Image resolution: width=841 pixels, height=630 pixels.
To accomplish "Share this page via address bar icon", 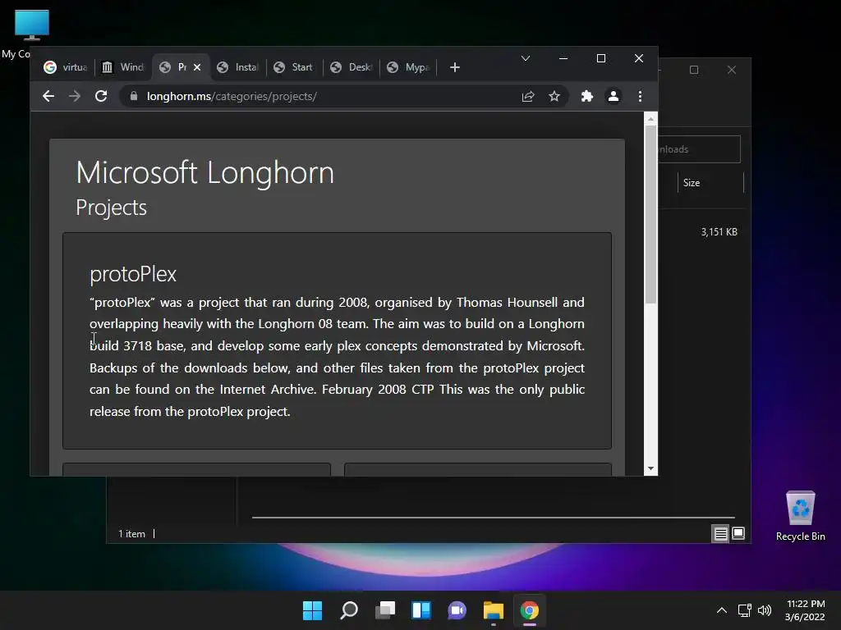I will [x=528, y=97].
